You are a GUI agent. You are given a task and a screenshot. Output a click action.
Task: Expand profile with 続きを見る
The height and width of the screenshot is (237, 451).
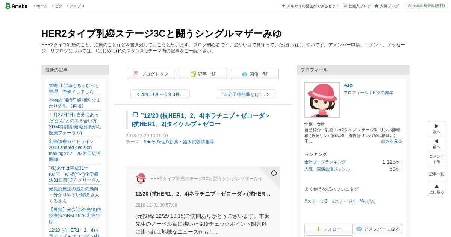392,141
